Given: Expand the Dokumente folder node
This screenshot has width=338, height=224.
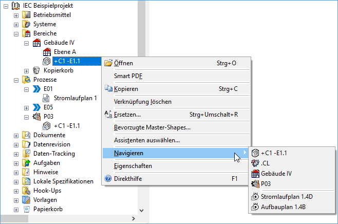Looking at the screenshot, I should tap(16, 135).
